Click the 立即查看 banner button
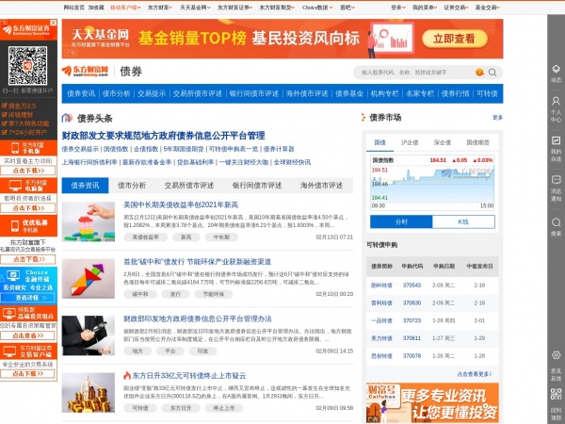 point(454,39)
